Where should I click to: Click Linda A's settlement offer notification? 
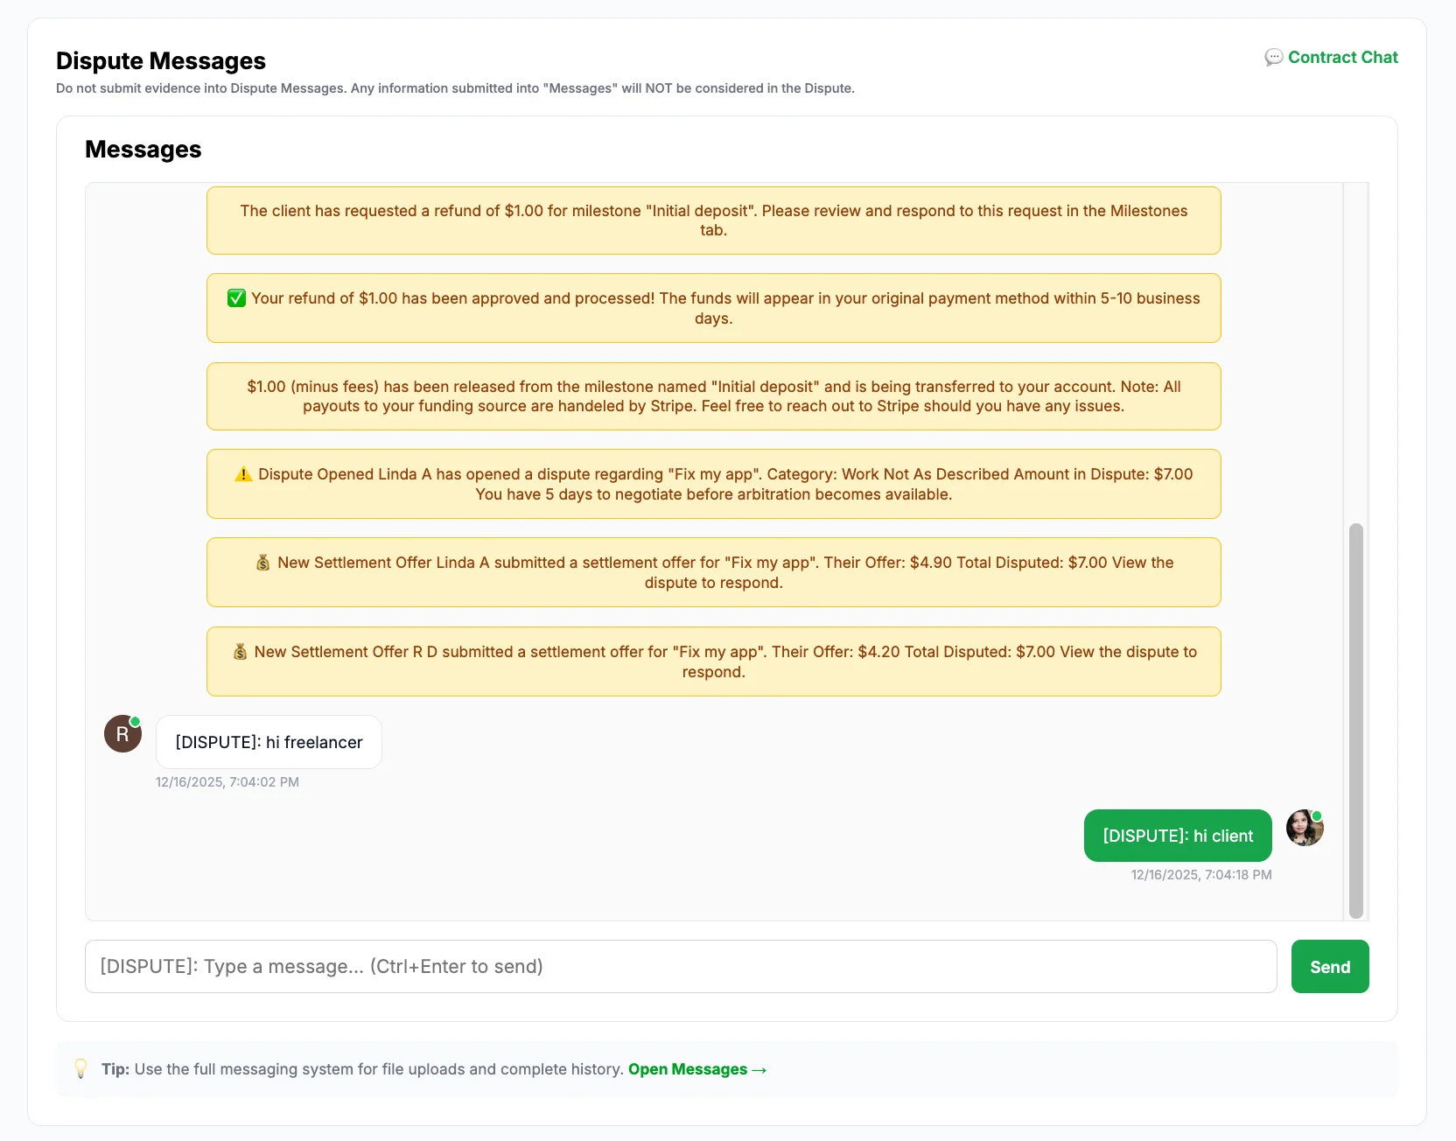click(x=713, y=572)
